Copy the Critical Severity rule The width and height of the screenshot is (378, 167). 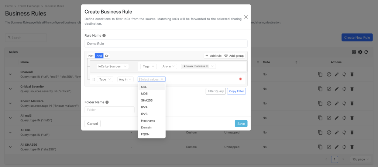320,89
